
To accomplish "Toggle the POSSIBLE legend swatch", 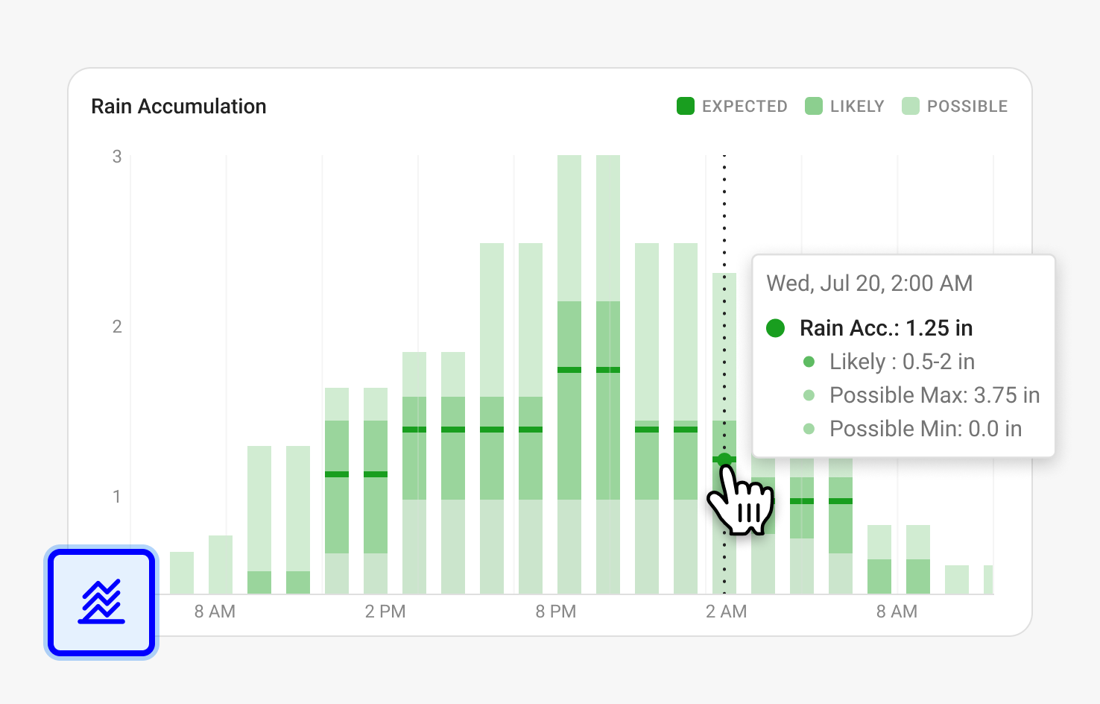I will [x=911, y=106].
